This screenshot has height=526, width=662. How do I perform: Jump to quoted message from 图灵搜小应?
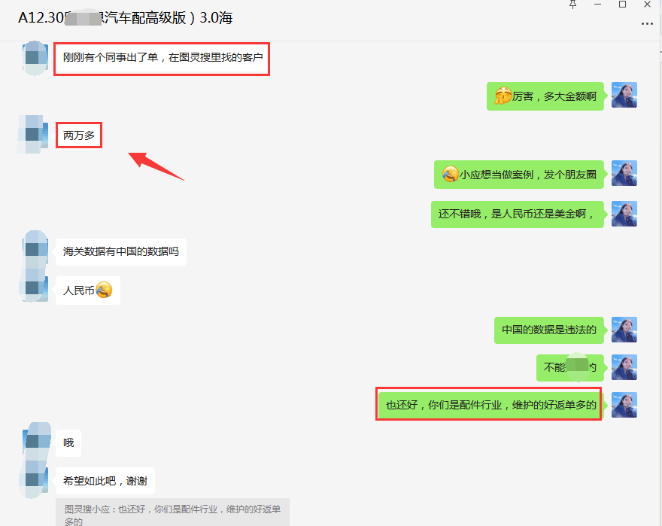coord(172,514)
